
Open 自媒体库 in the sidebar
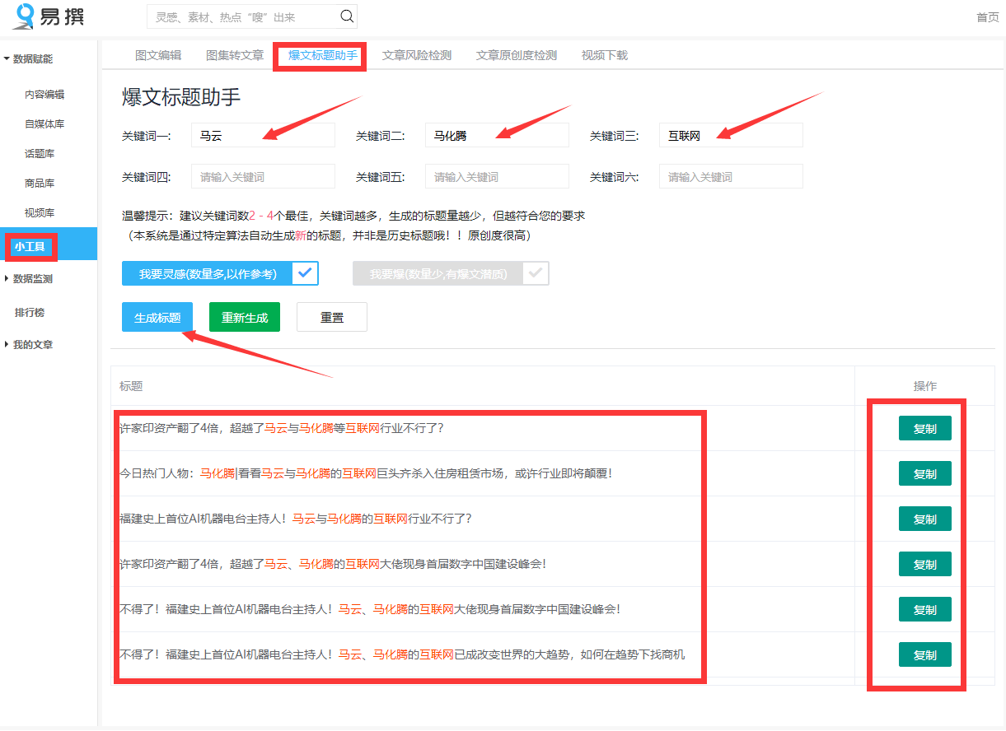click(44, 124)
